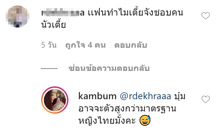Select the comment text แฟนทำไมเตี้ยจังชอบคน
Image resolution: width=216 pixels, height=130 pixels.
click(x=136, y=13)
